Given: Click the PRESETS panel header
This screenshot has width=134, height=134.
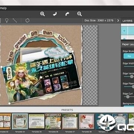Looking at the screenshot, I should click(x=67, y=110).
